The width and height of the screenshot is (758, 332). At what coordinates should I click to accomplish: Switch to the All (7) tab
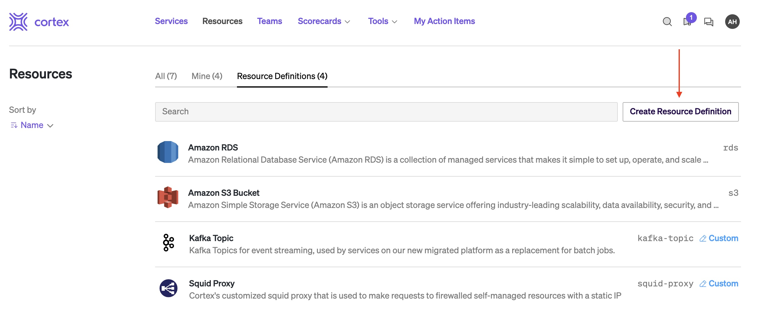click(x=166, y=76)
